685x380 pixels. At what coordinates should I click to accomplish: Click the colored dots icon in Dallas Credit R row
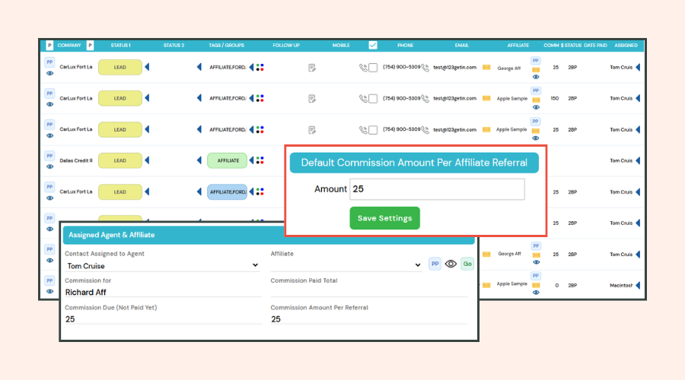tap(260, 160)
